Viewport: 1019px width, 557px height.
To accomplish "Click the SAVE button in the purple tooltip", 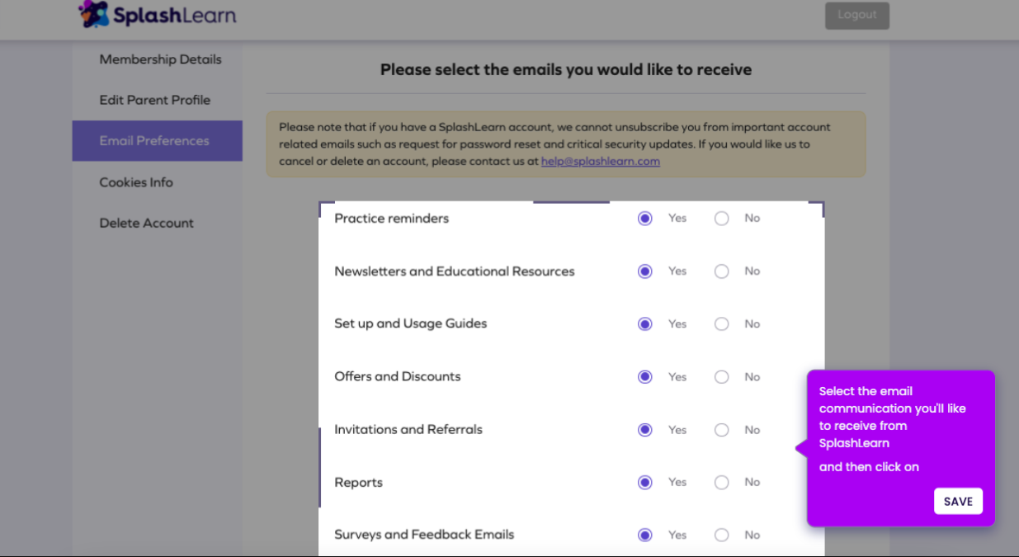I will click(958, 501).
